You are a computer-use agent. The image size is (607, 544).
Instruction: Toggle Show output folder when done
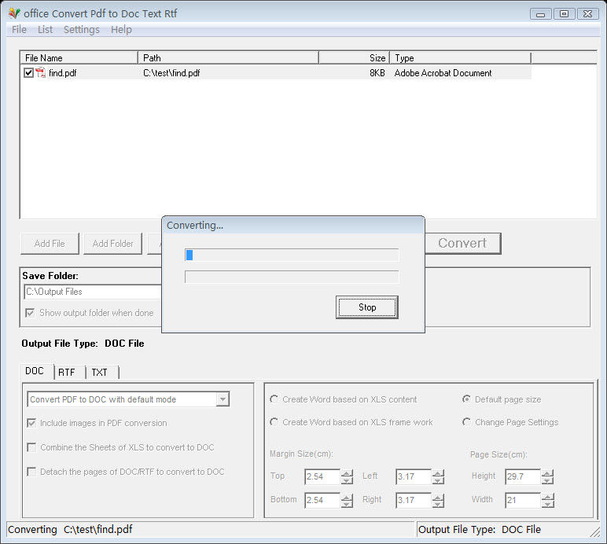coord(30,313)
